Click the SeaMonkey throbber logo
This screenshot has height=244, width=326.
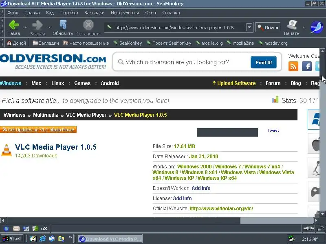point(317,27)
